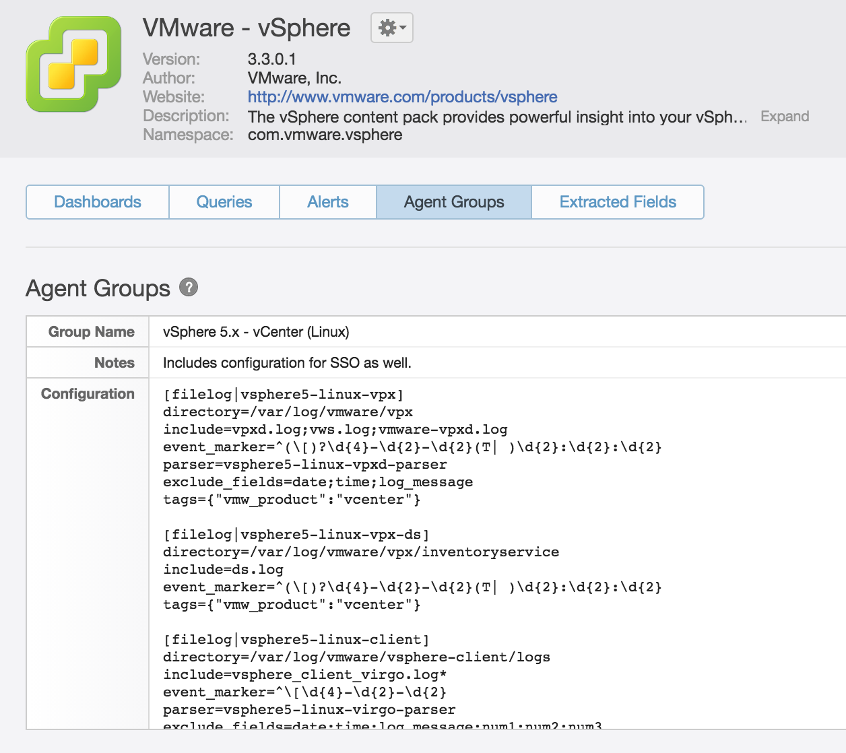Click the directory=/var/log/vmware/vpx/inventoryservice line
The width and height of the screenshot is (846, 753).
coord(361,552)
